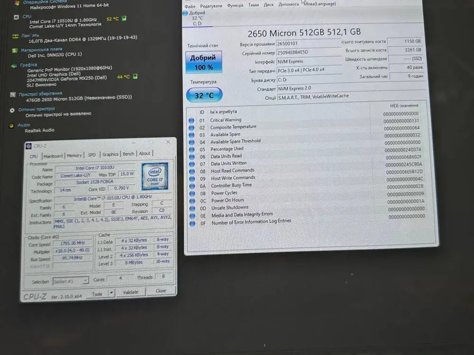Click the Close button in CPU-Z
This screenshot has width=474, height=355.
click(161, 291)
